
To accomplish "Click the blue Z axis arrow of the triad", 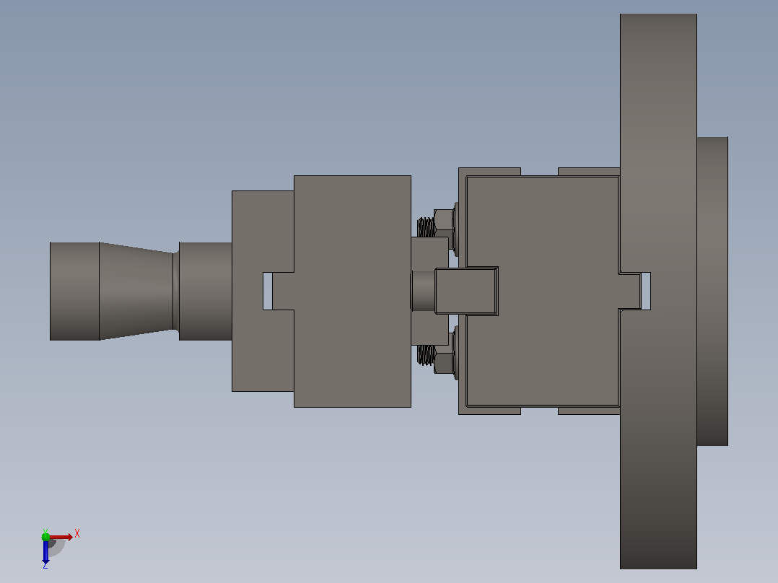I will (x=45, y=552).
